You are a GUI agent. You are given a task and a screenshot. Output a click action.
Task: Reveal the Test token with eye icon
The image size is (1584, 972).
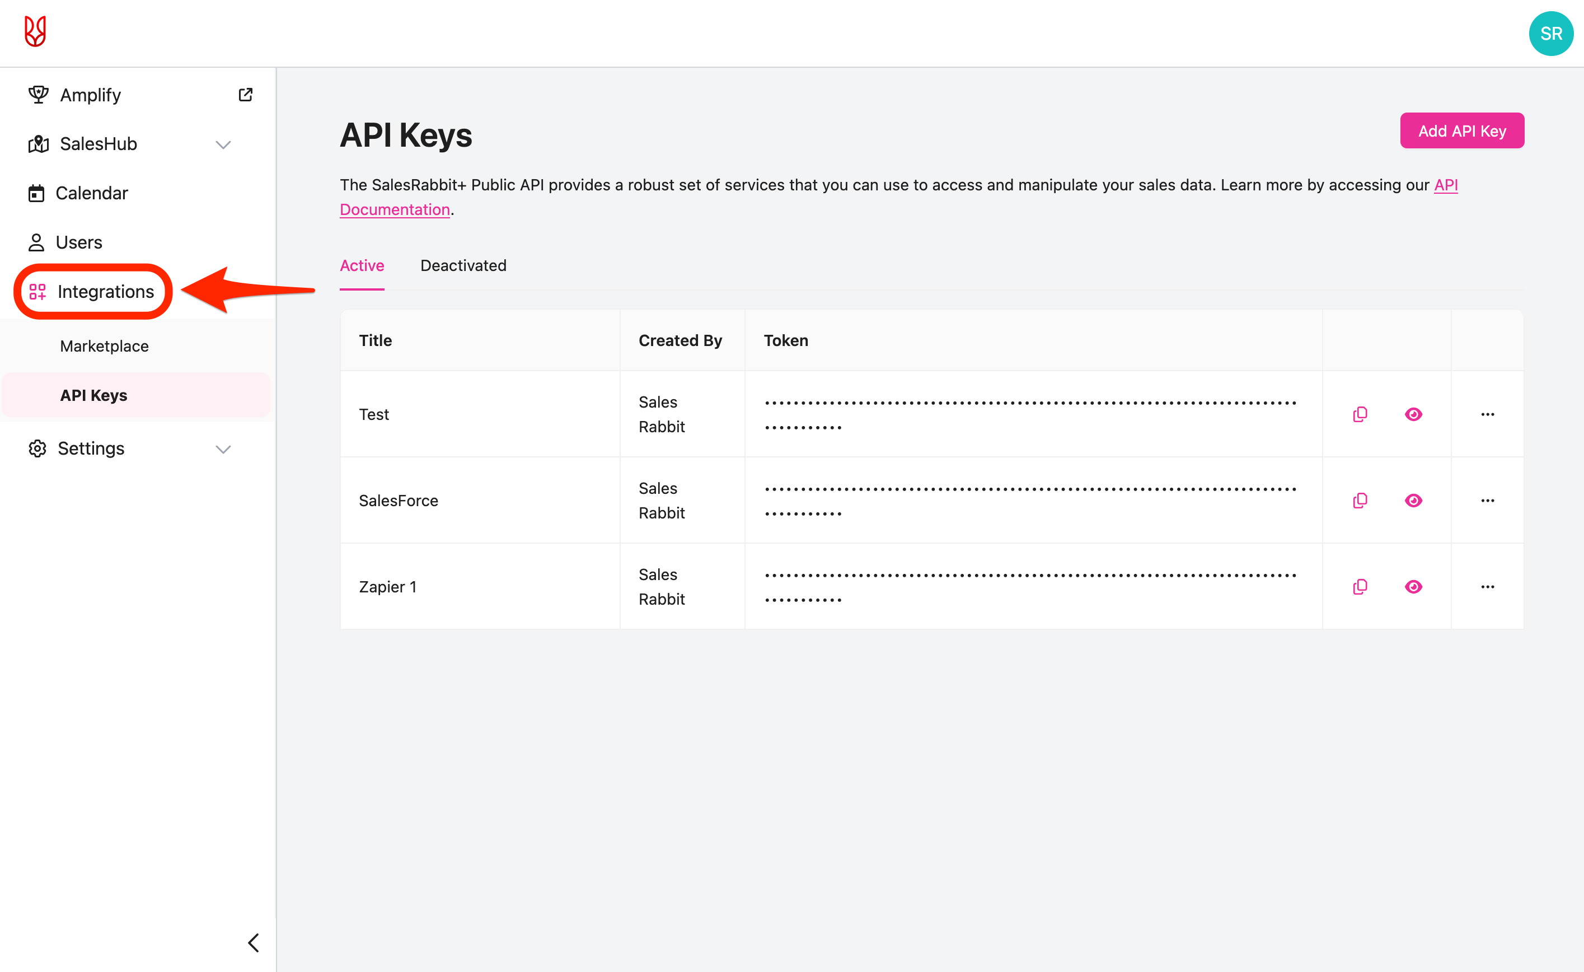click(1413, 414)
